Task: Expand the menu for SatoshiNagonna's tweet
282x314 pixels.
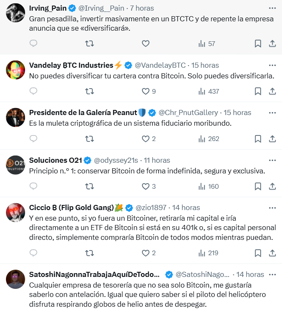Action: [x=272, y=274]
